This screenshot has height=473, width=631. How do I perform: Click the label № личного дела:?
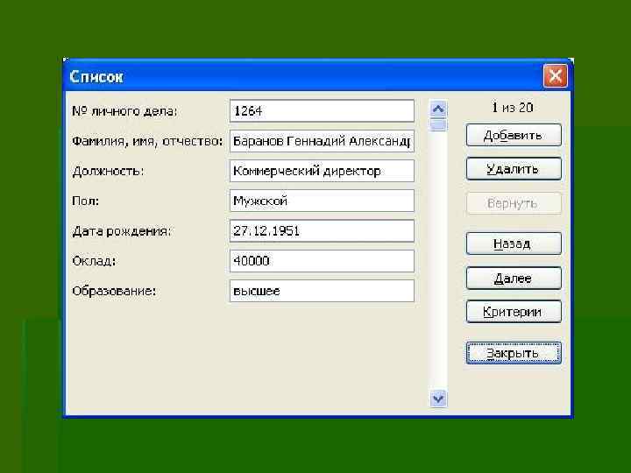coord(124,111)
